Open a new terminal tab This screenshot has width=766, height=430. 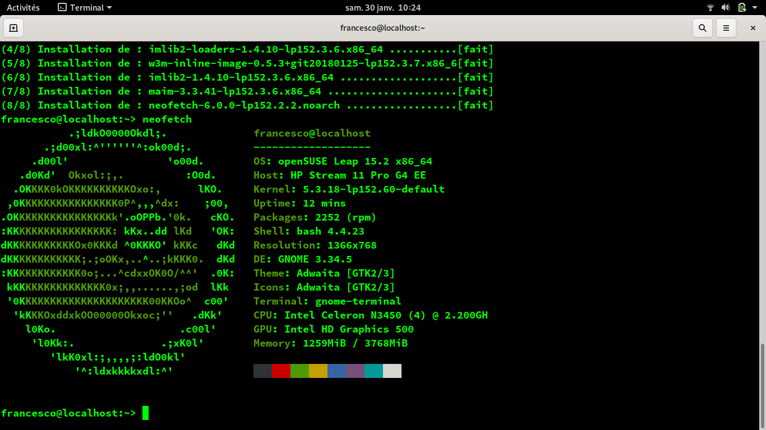(x=13, y=28)
